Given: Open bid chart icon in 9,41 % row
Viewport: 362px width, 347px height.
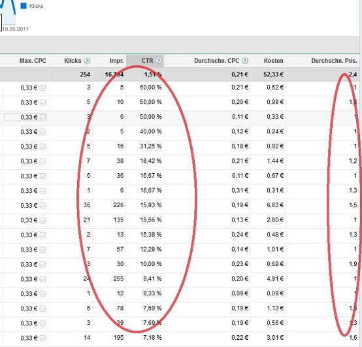Looking at the screenshot, I should 42,279.
